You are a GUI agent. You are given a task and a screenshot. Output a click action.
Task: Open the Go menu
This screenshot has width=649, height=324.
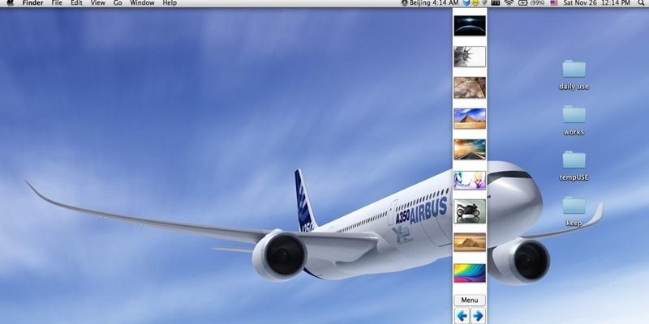(x=118, y=3)
